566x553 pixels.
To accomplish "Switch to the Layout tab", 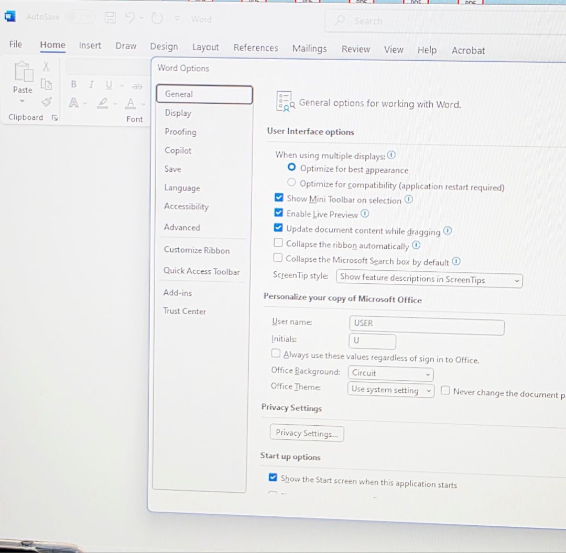I will (205, 47).
